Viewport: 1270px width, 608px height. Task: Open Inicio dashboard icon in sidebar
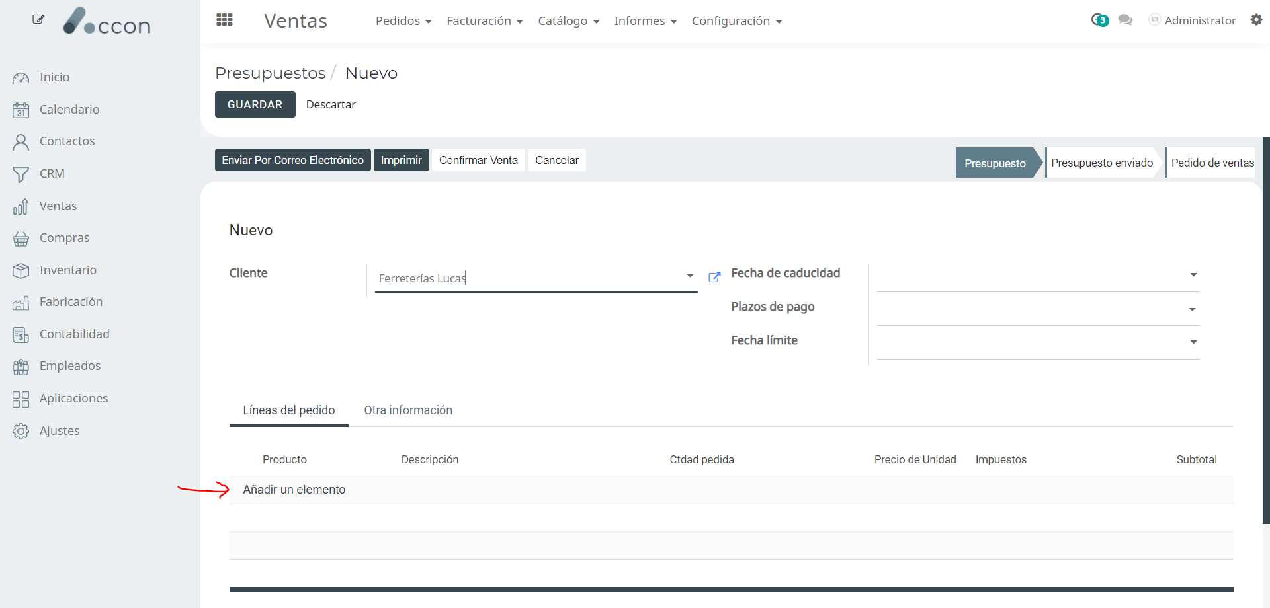[21, 78]
